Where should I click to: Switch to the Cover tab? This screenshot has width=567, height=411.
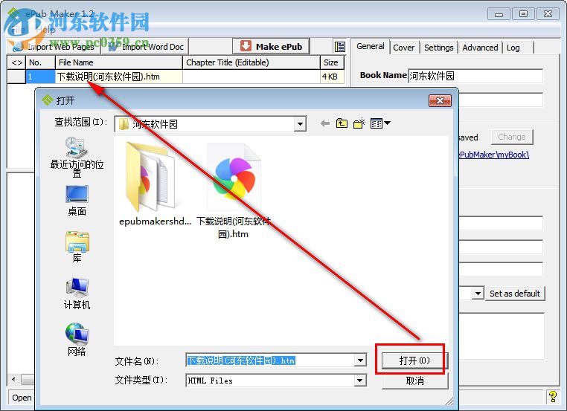[403, 48]
